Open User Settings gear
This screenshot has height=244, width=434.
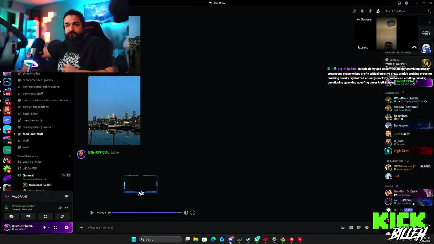[x=67, y=228]
